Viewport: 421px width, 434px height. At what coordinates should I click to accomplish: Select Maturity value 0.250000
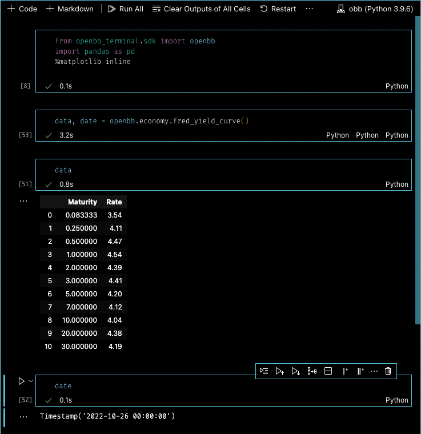point(81,228)
